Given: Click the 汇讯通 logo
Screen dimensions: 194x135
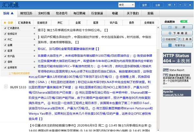Looking at the screenshot, I should pos(11,5).
